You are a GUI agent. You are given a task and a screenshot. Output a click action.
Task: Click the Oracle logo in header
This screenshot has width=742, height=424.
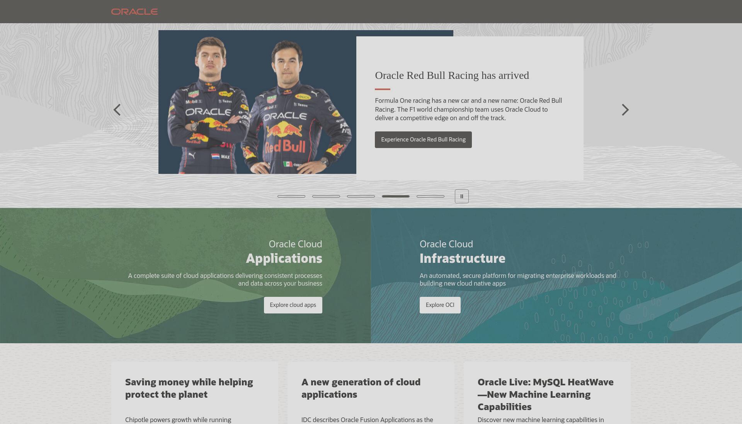click(134, 12)
